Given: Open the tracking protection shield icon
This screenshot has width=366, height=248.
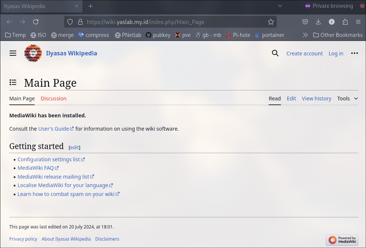Looking at the screenshot, I should point(70,22).
